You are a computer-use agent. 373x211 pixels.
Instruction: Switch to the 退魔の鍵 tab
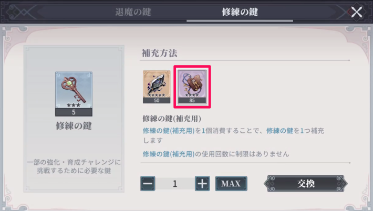[x=133, y=12]
